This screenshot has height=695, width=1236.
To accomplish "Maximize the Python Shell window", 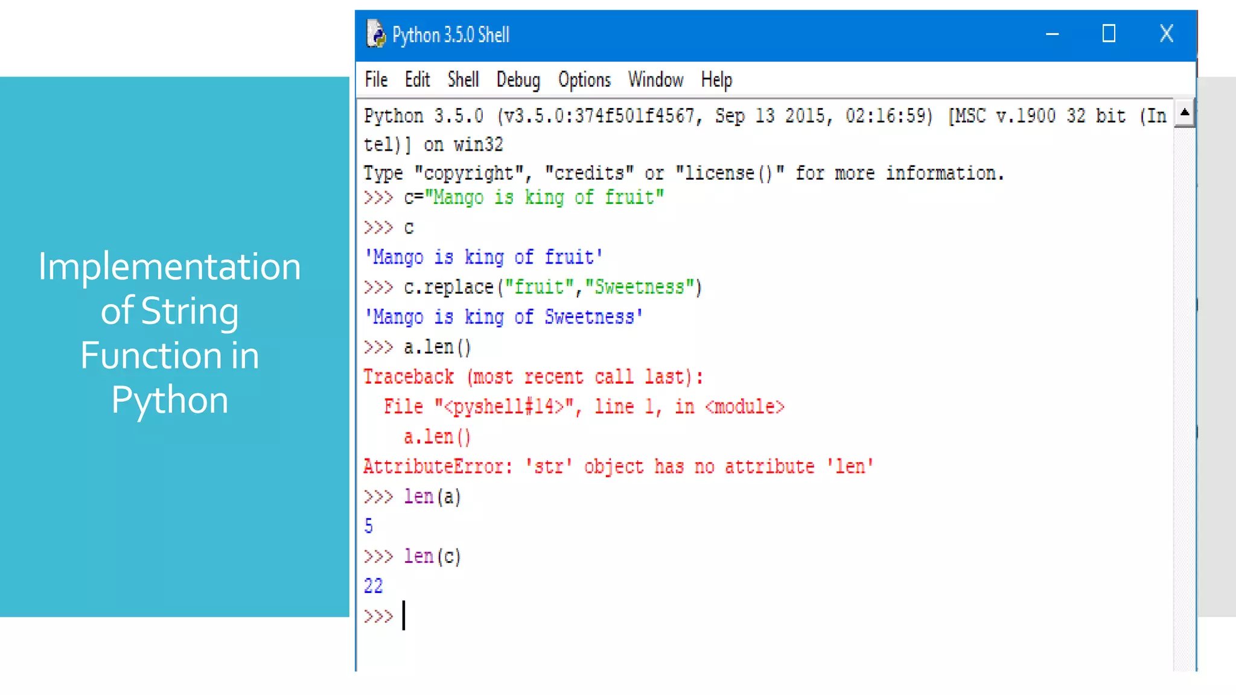I will tap(1109, 34).
